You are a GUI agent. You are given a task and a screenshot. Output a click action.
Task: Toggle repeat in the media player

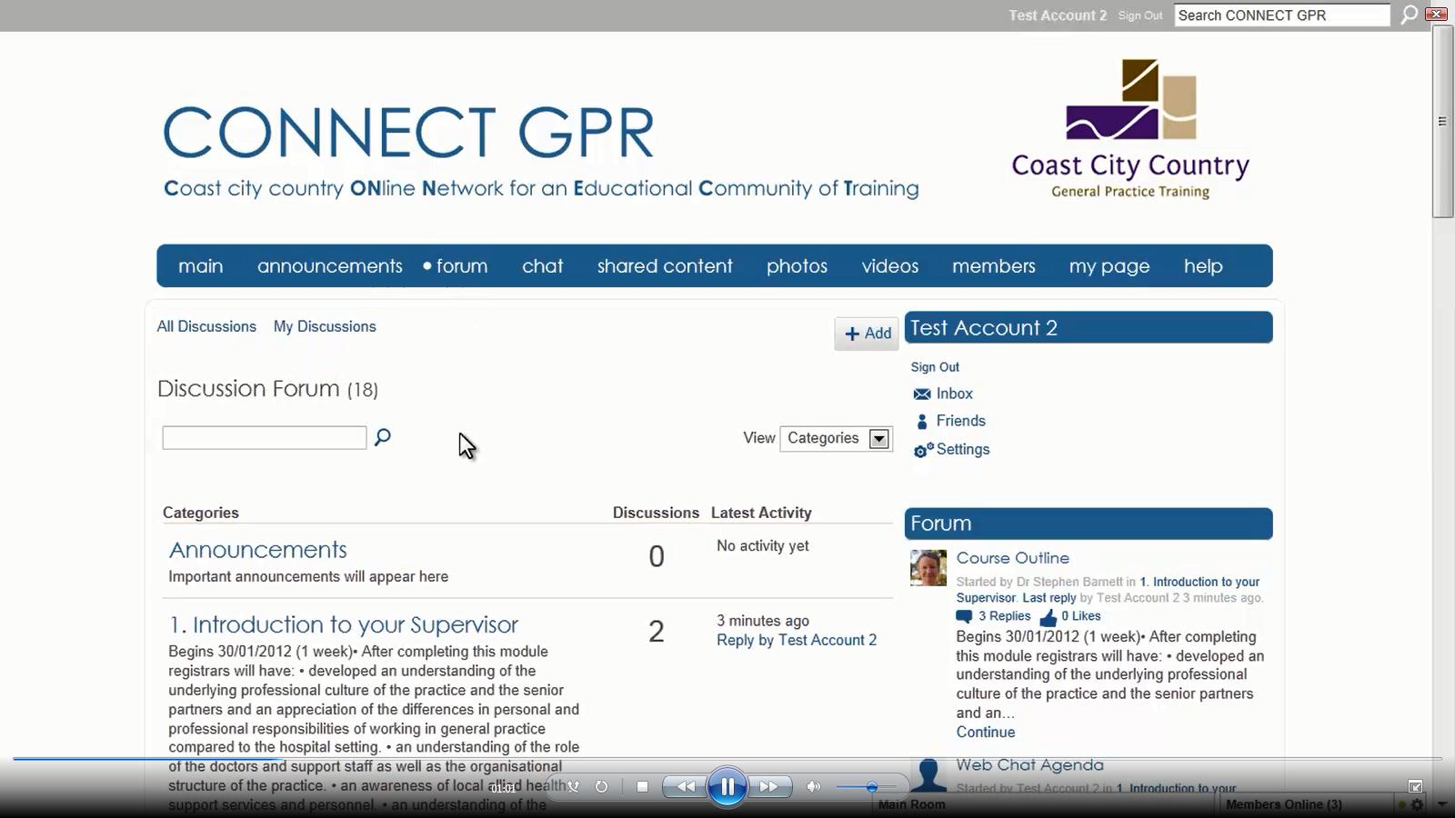(x=601, y=787)
